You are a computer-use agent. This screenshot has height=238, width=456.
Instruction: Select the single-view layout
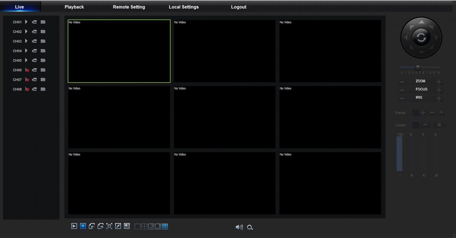pos(137,227)
